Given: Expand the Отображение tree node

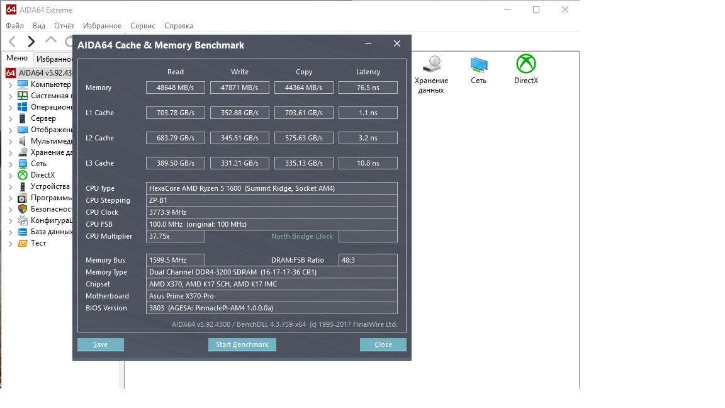Looking at the screenshot, I should click(x=10, y=130).
